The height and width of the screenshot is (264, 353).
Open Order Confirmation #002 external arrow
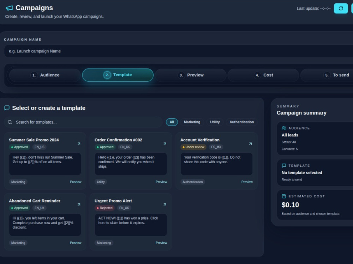click(165, 144)
